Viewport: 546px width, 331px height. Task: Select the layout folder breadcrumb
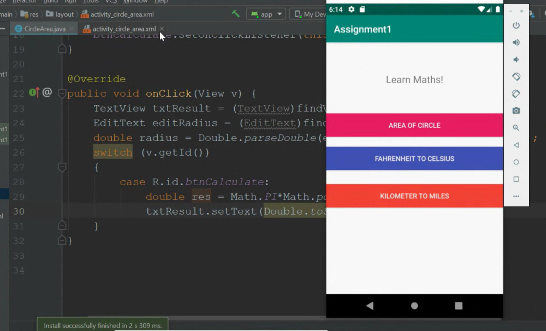coord(60,14)
